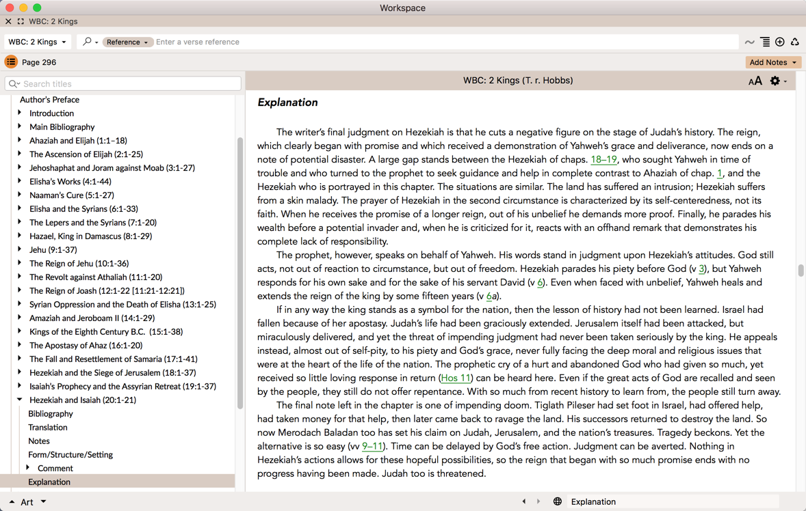Screen dimensions: 806x511
Task: Toggle the paragraph layout lines icon
Action: tap(765, 42)
